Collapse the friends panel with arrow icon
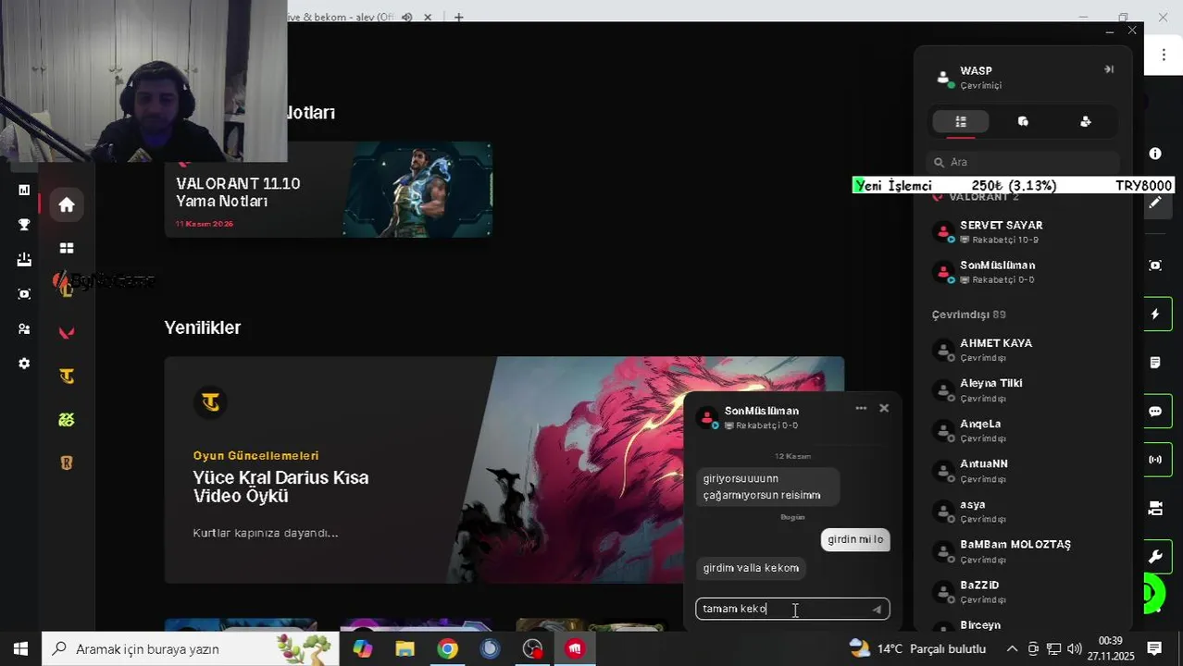This screenshot has width=1183, height=666. coord(1108,69)
